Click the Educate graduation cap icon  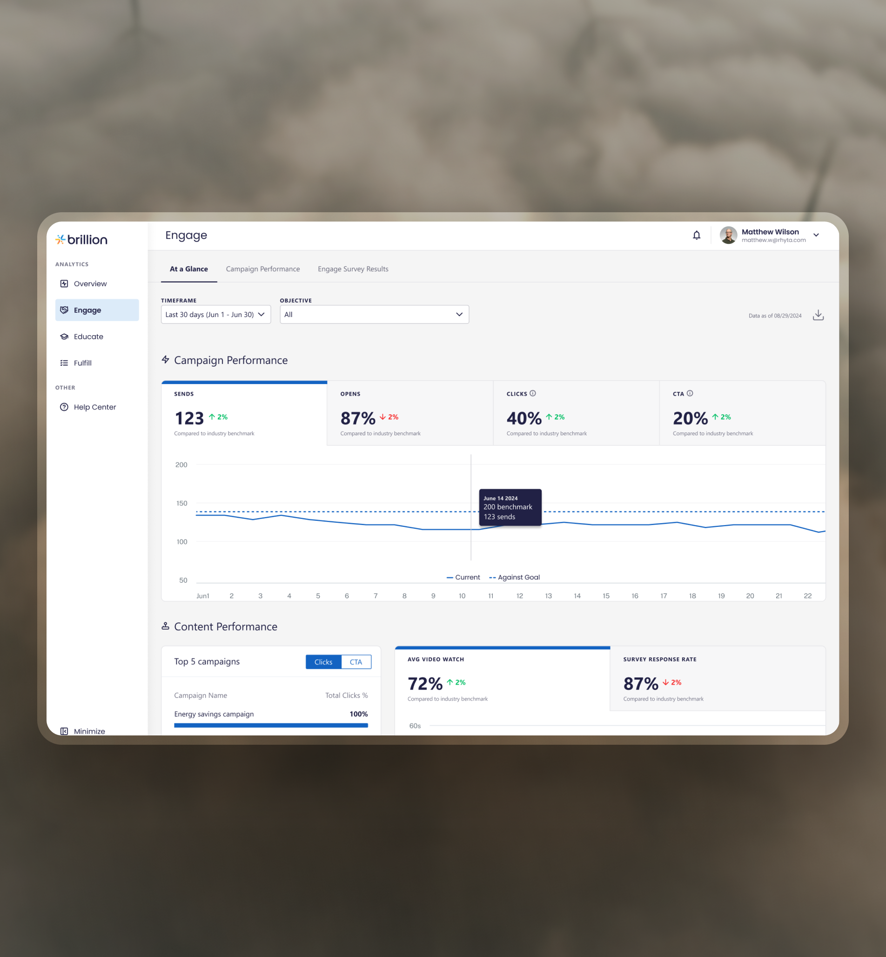coord(64,337)
